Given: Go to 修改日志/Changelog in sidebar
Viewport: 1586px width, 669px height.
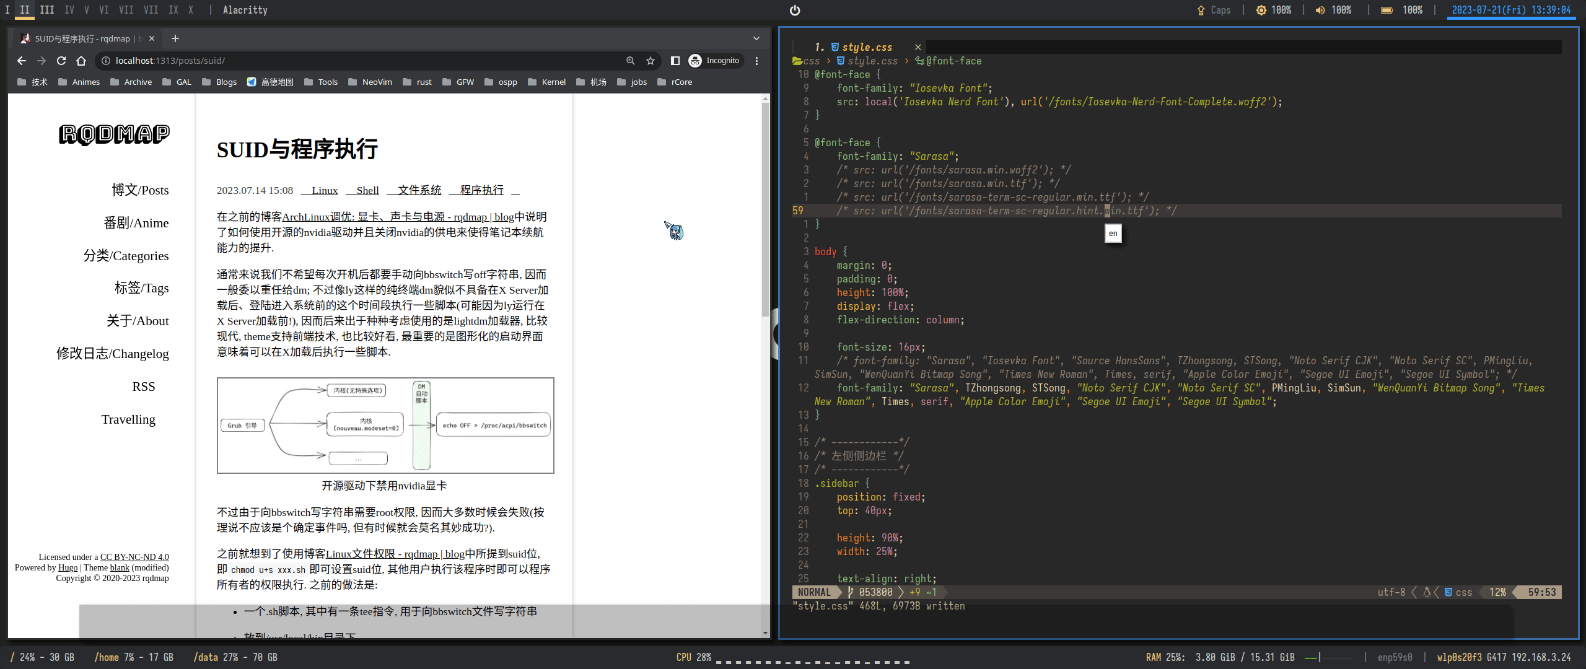Looking at the screenshot, I should pos(113,353).
